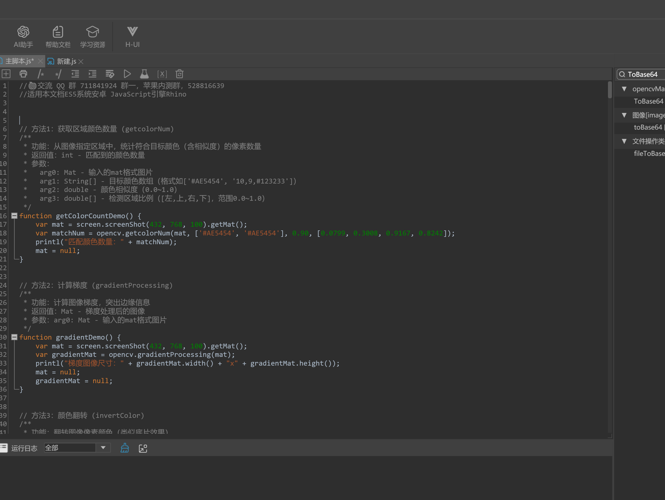The image size is (665, 500).
Task: Click the flask test icon in toolbar
Action: pos(144,74)
